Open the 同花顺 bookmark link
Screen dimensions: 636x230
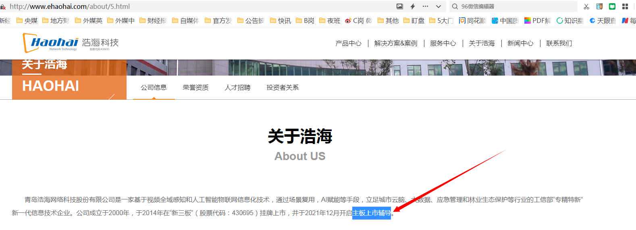tap(472, 21)
